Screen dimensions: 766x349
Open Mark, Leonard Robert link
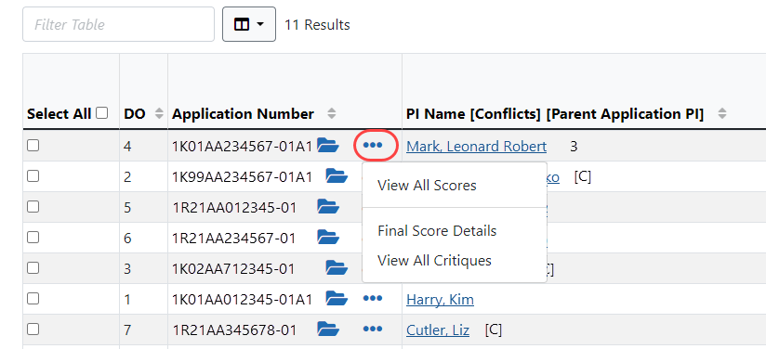pyautogui.click(x=476, y=147)
